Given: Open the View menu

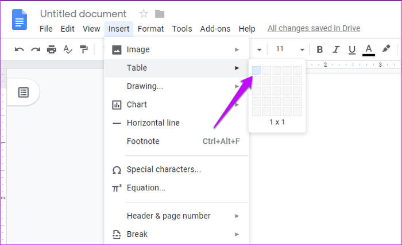Looking at the screenshot, I should 91,29.
